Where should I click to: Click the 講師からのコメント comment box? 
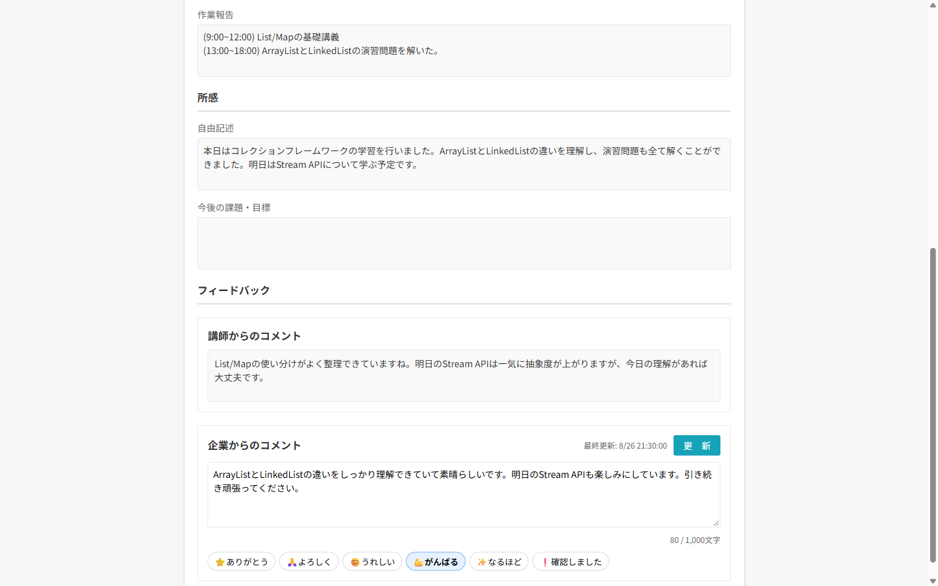[464, 376]
